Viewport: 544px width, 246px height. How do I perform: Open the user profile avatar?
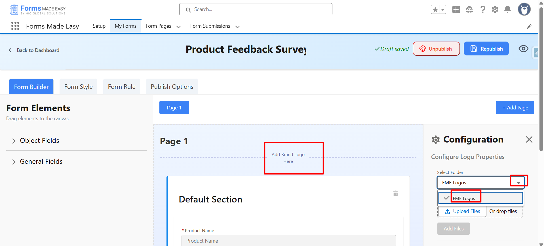pyautogui.click(x=524, y=10)
